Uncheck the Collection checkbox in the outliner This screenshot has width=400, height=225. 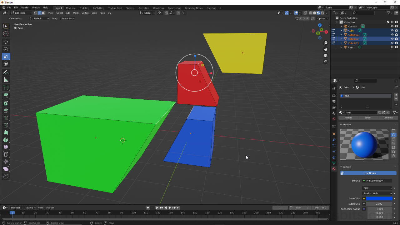click(387, 22)
